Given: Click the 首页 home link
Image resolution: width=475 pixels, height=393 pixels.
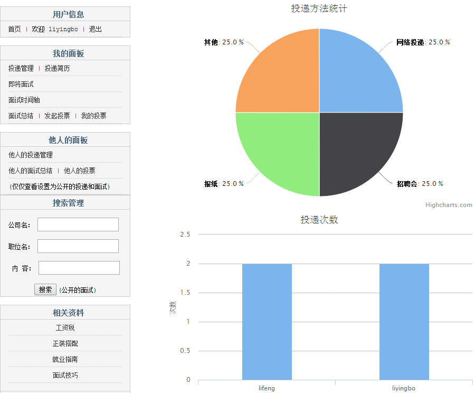Looking at the screenshot, I should click(x=14, y=30).
